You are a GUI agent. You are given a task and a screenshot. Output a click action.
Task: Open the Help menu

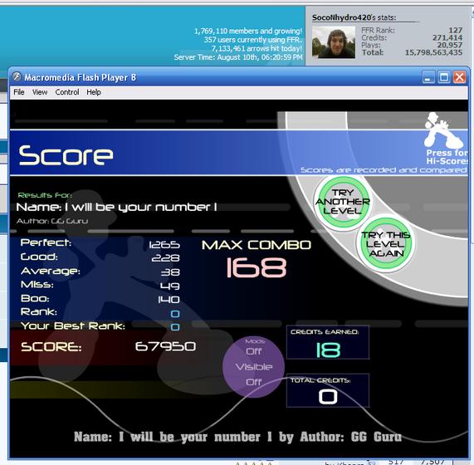94,92
